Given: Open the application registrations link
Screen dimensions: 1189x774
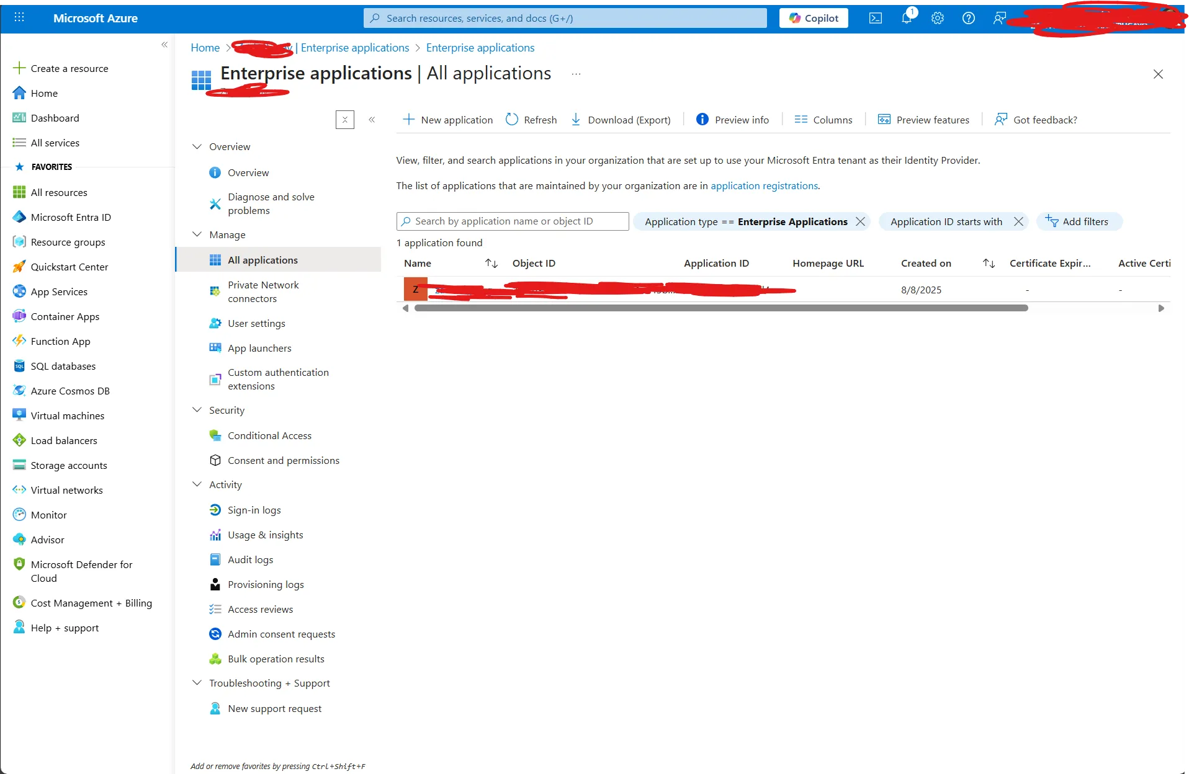Looking at the screenshot, I should (764, 185).
